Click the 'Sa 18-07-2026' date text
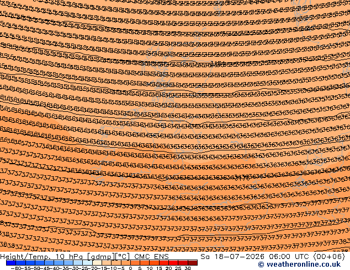Image resolution: width=350 pixels, height=270 pixels. click(232, 257)
